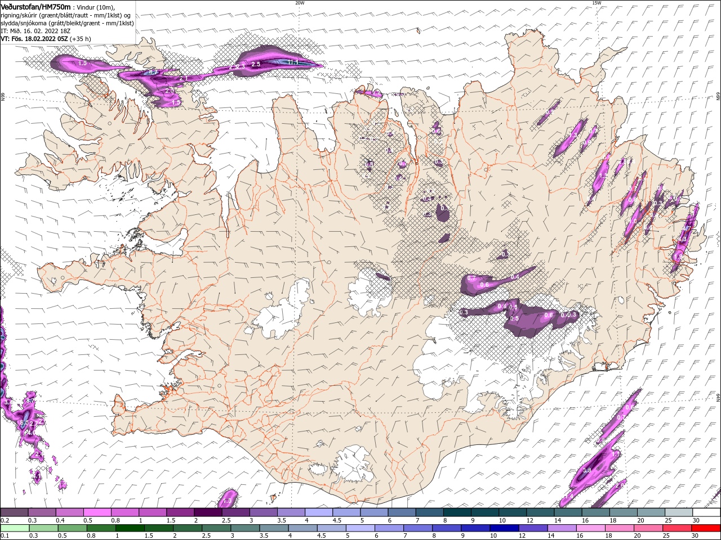Viewport: 721px width, 540px height.
Task: Select blue rain swatch starting at 7
Action: pyautogui.click(x=417, y=528)
